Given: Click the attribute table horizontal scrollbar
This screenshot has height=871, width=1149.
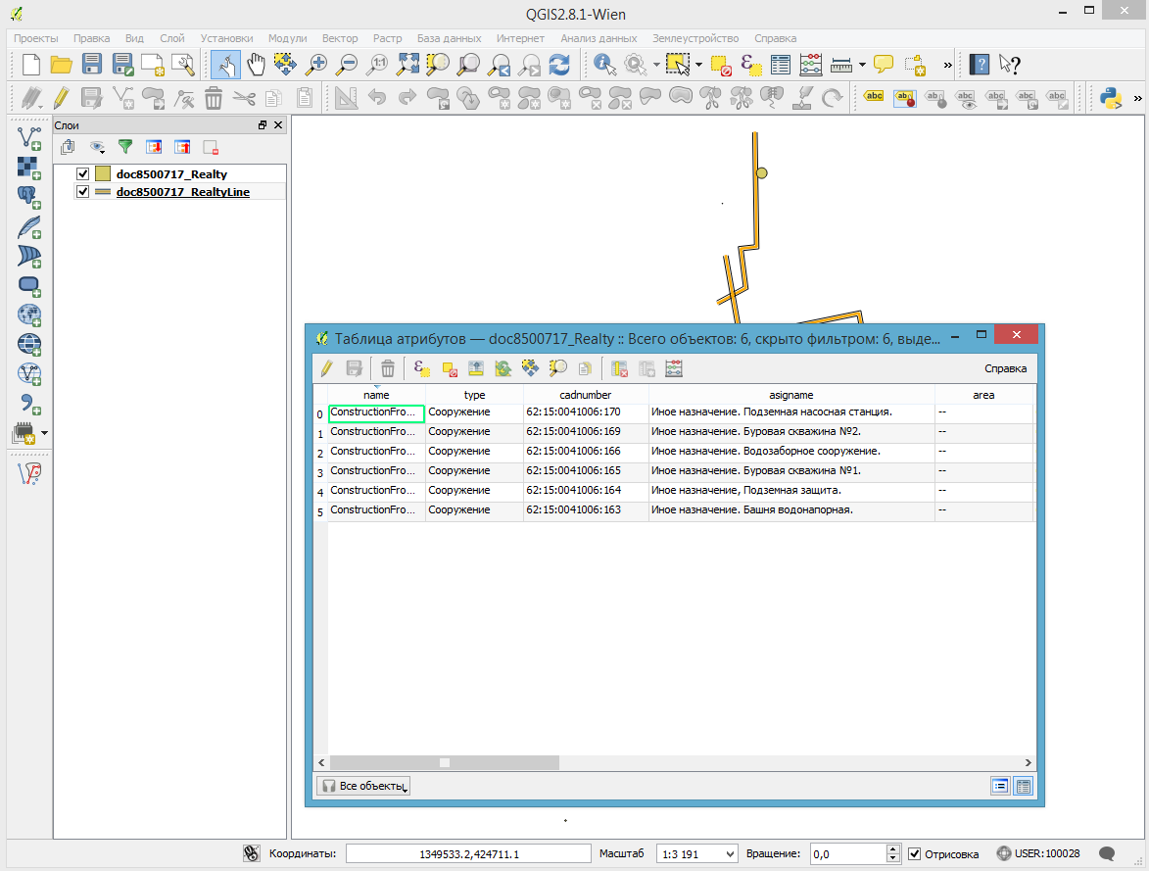Looking at the screenshot, I should point(444,762).
